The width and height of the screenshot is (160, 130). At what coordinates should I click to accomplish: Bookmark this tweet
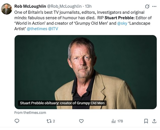tap(146, 121)
